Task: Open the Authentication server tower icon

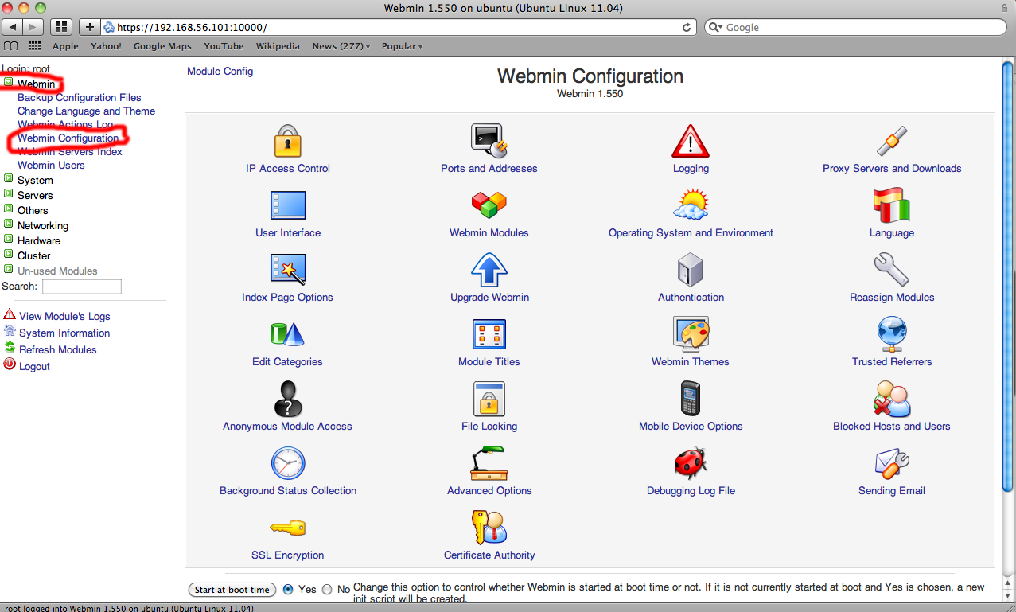Action: (x=690, y=270)
